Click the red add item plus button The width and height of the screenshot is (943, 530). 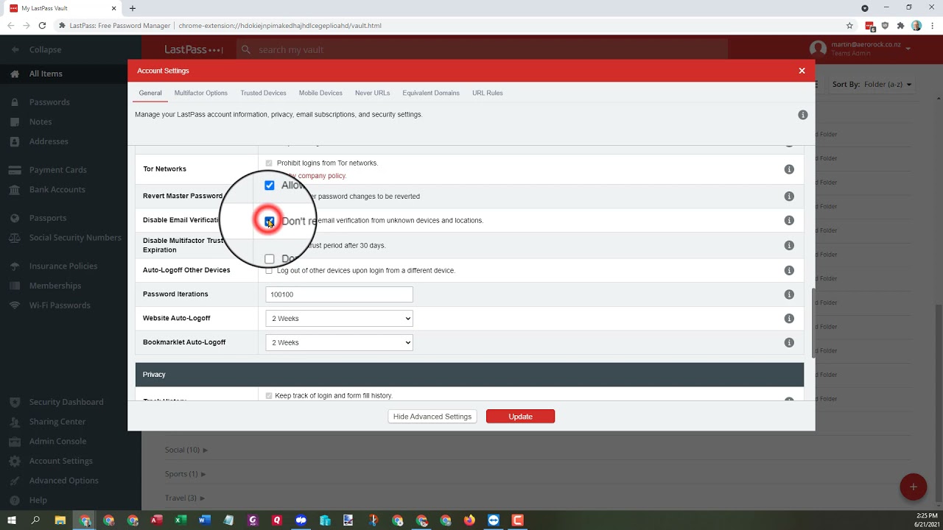(x=913, y=487)
